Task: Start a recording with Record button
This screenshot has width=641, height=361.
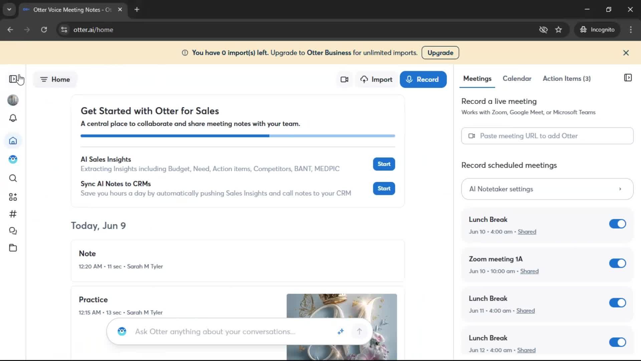Action: pyautogui.click(x=423, y=80)
